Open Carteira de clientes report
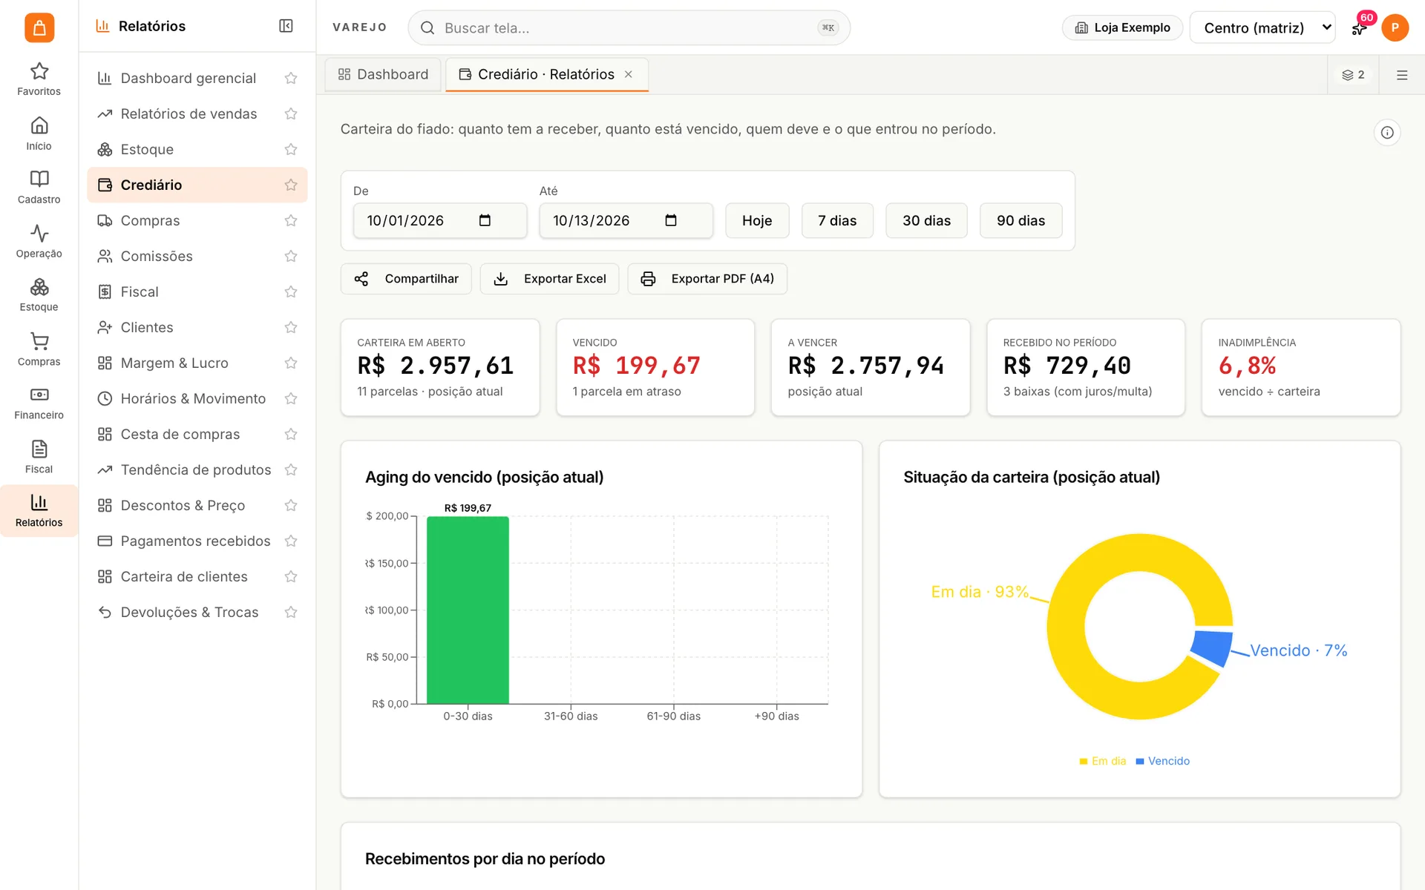The height and width of the screenshot is (890, 1425). [x=197, y=576]
